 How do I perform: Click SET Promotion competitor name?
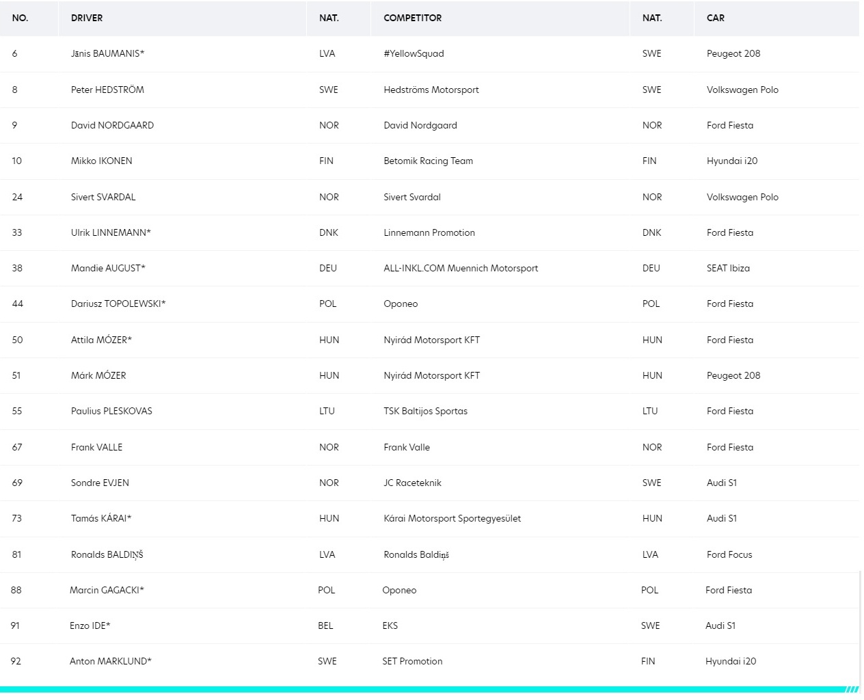[412, 661]
